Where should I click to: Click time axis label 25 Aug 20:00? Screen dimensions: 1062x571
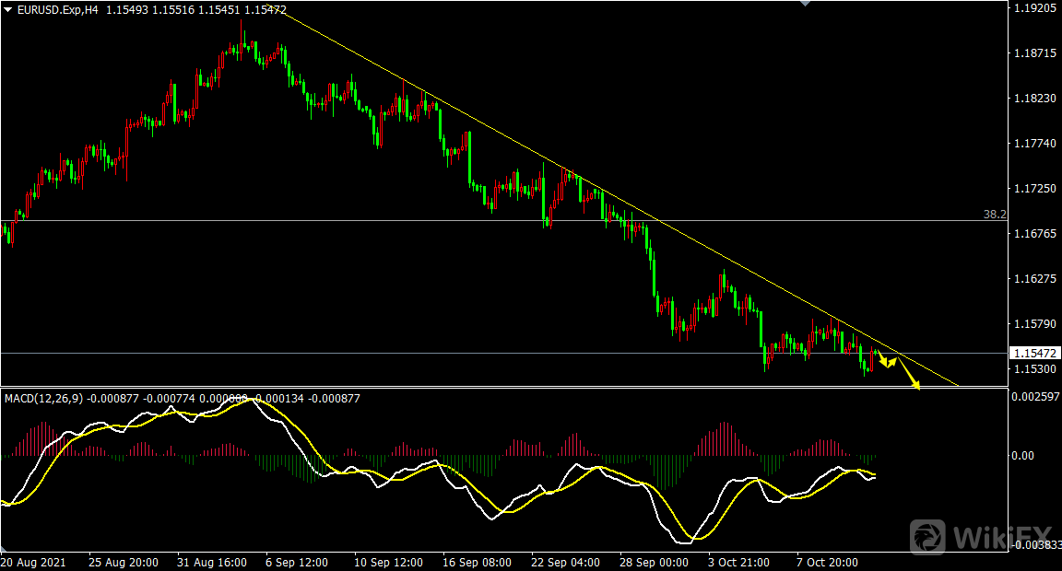click(124, 562)
